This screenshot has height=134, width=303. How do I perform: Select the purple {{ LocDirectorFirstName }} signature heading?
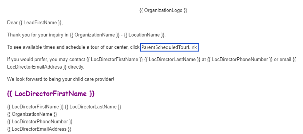coord(51,94)
